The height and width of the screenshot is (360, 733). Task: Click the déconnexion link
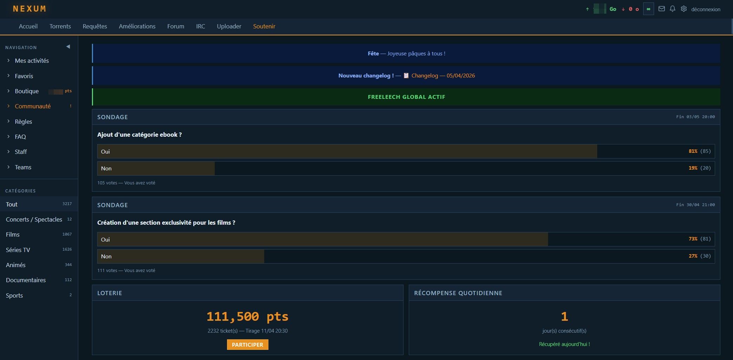pyautogui.click(x=705, y=9)
